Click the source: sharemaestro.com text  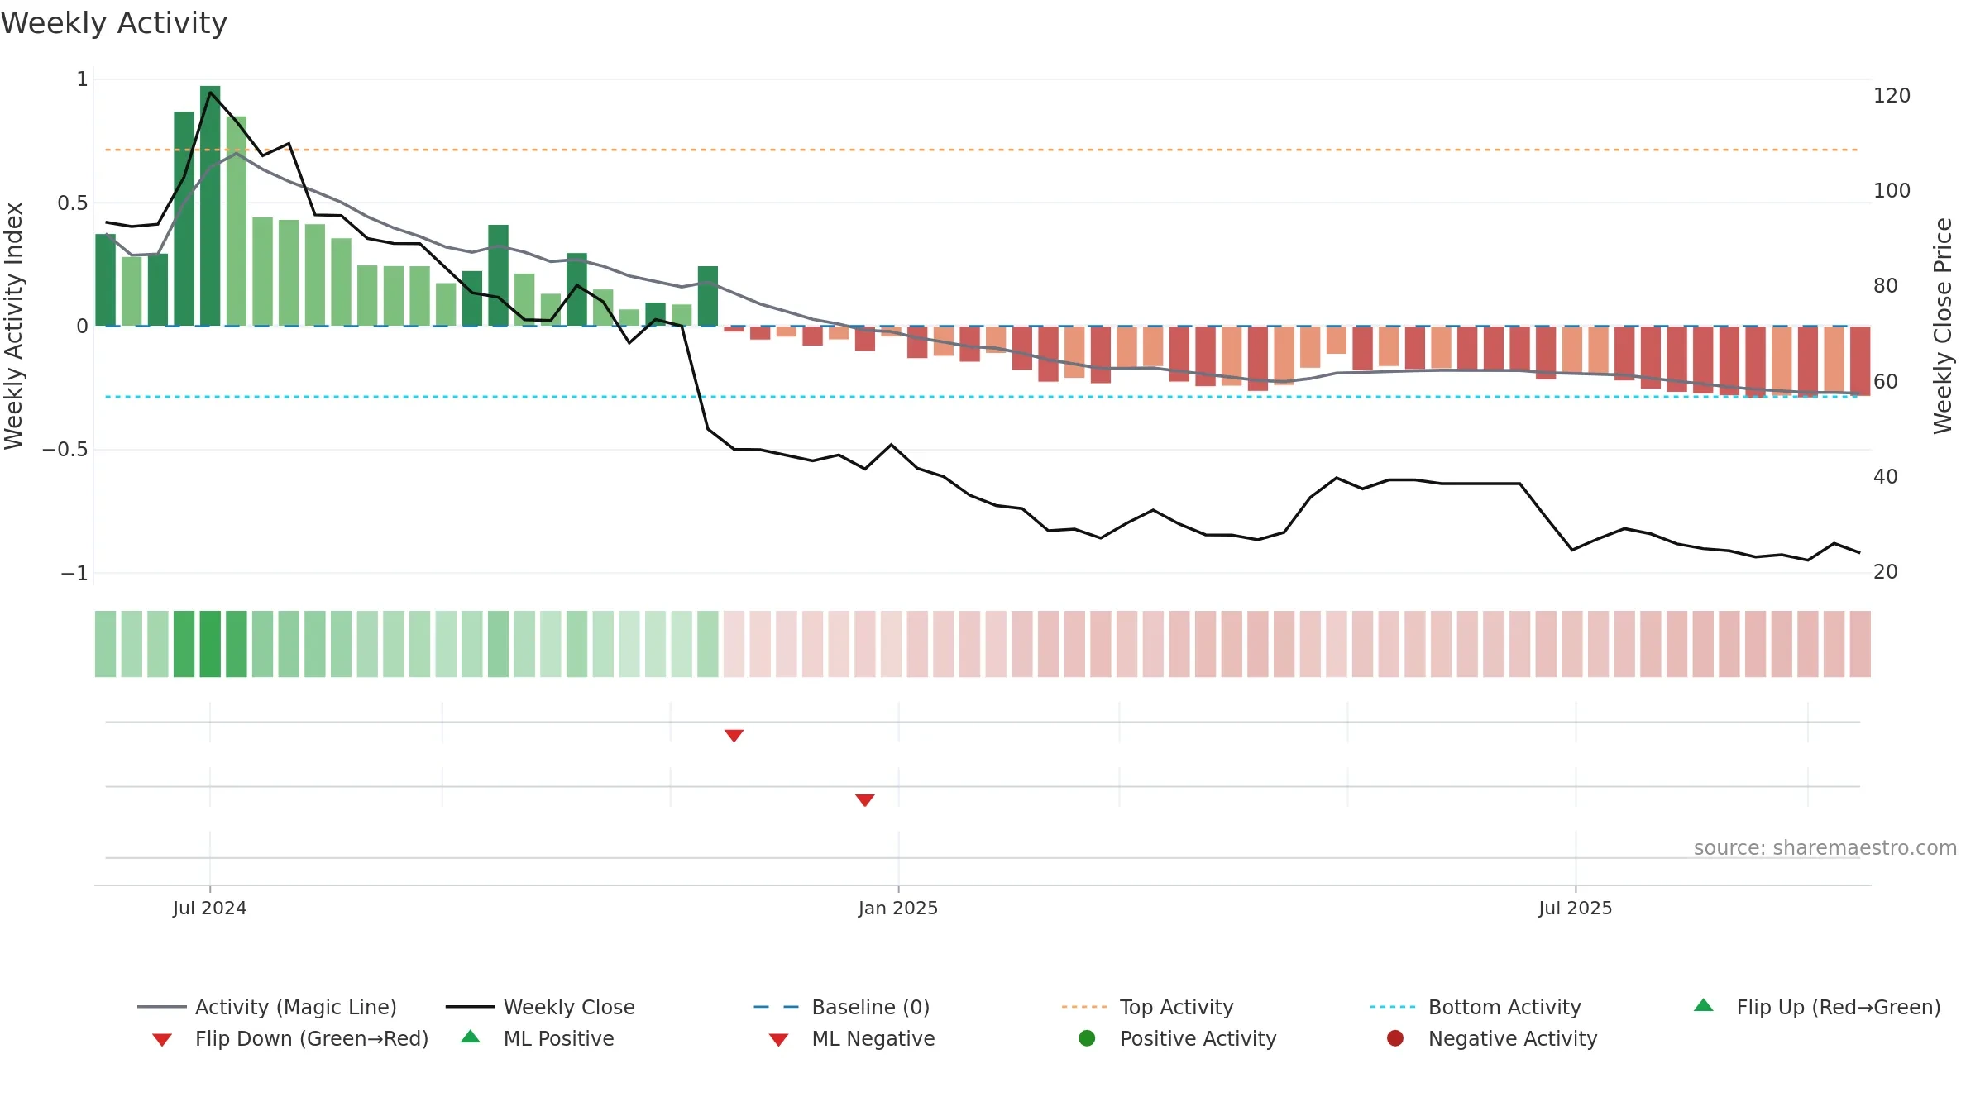tap(1825, 848)
